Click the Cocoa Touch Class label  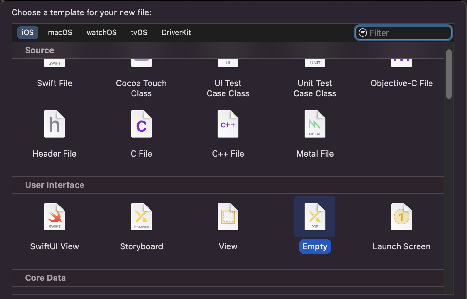[141, 88]
